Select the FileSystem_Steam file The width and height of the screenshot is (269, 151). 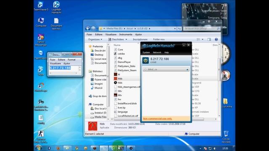[x=125, y=70]
